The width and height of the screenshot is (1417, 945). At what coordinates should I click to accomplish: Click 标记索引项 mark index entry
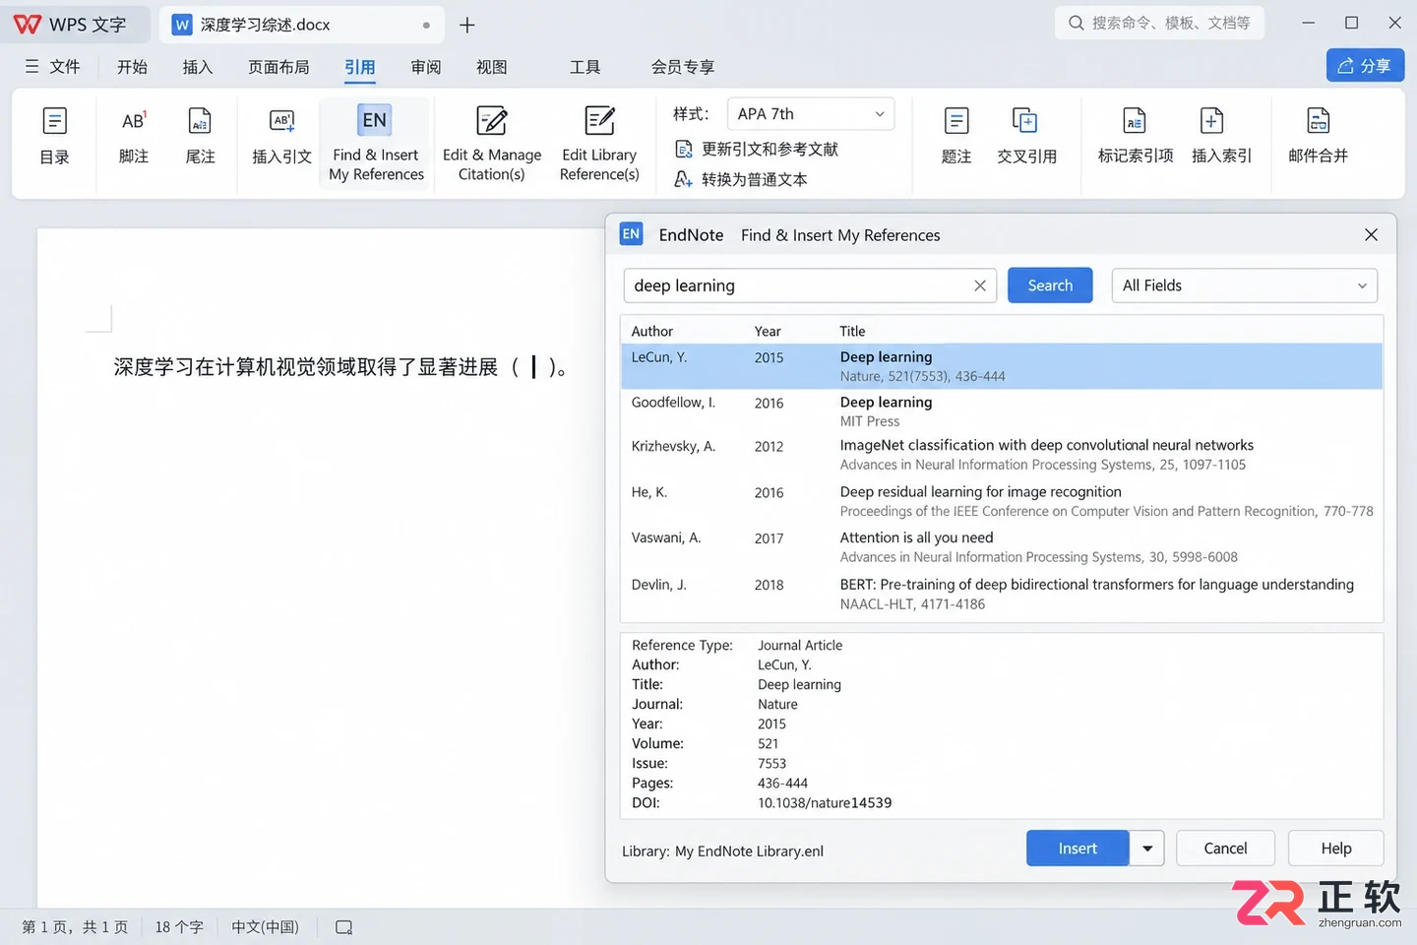pos(1136,138)
